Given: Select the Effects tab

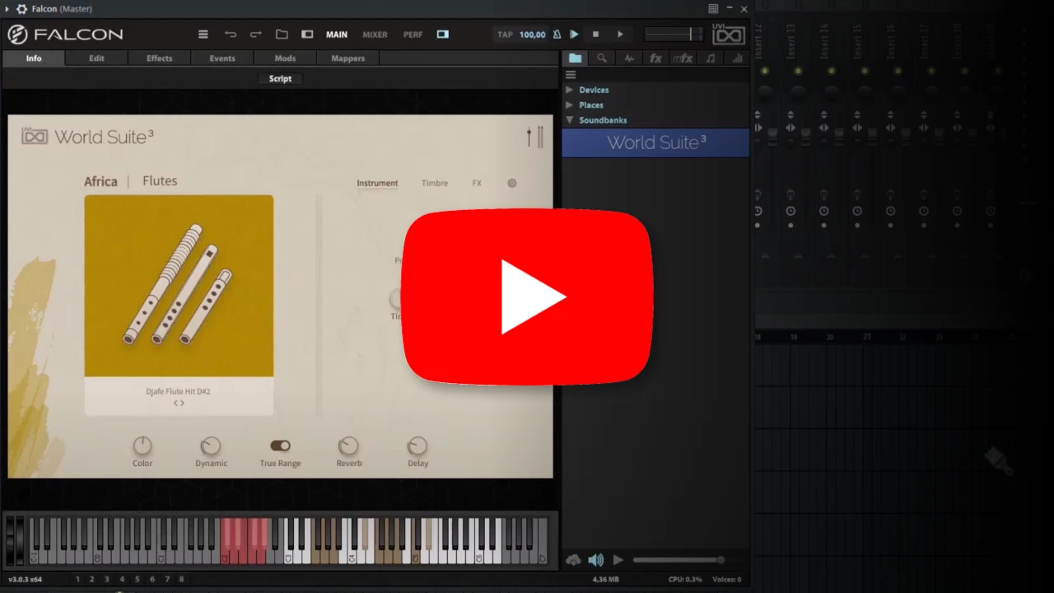Looking at the screenshot, I should click(159, 58).
